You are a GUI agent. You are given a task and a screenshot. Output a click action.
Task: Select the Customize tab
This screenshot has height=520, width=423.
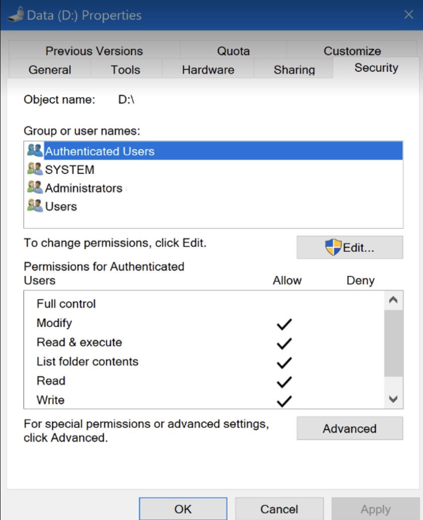[352, 51]
